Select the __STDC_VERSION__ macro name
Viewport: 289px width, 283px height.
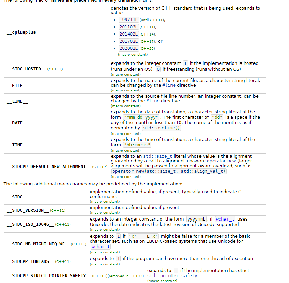coord(28,210)
